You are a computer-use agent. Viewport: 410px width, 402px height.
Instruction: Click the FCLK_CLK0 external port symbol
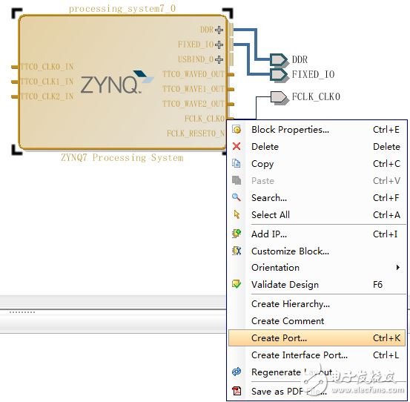279,97
